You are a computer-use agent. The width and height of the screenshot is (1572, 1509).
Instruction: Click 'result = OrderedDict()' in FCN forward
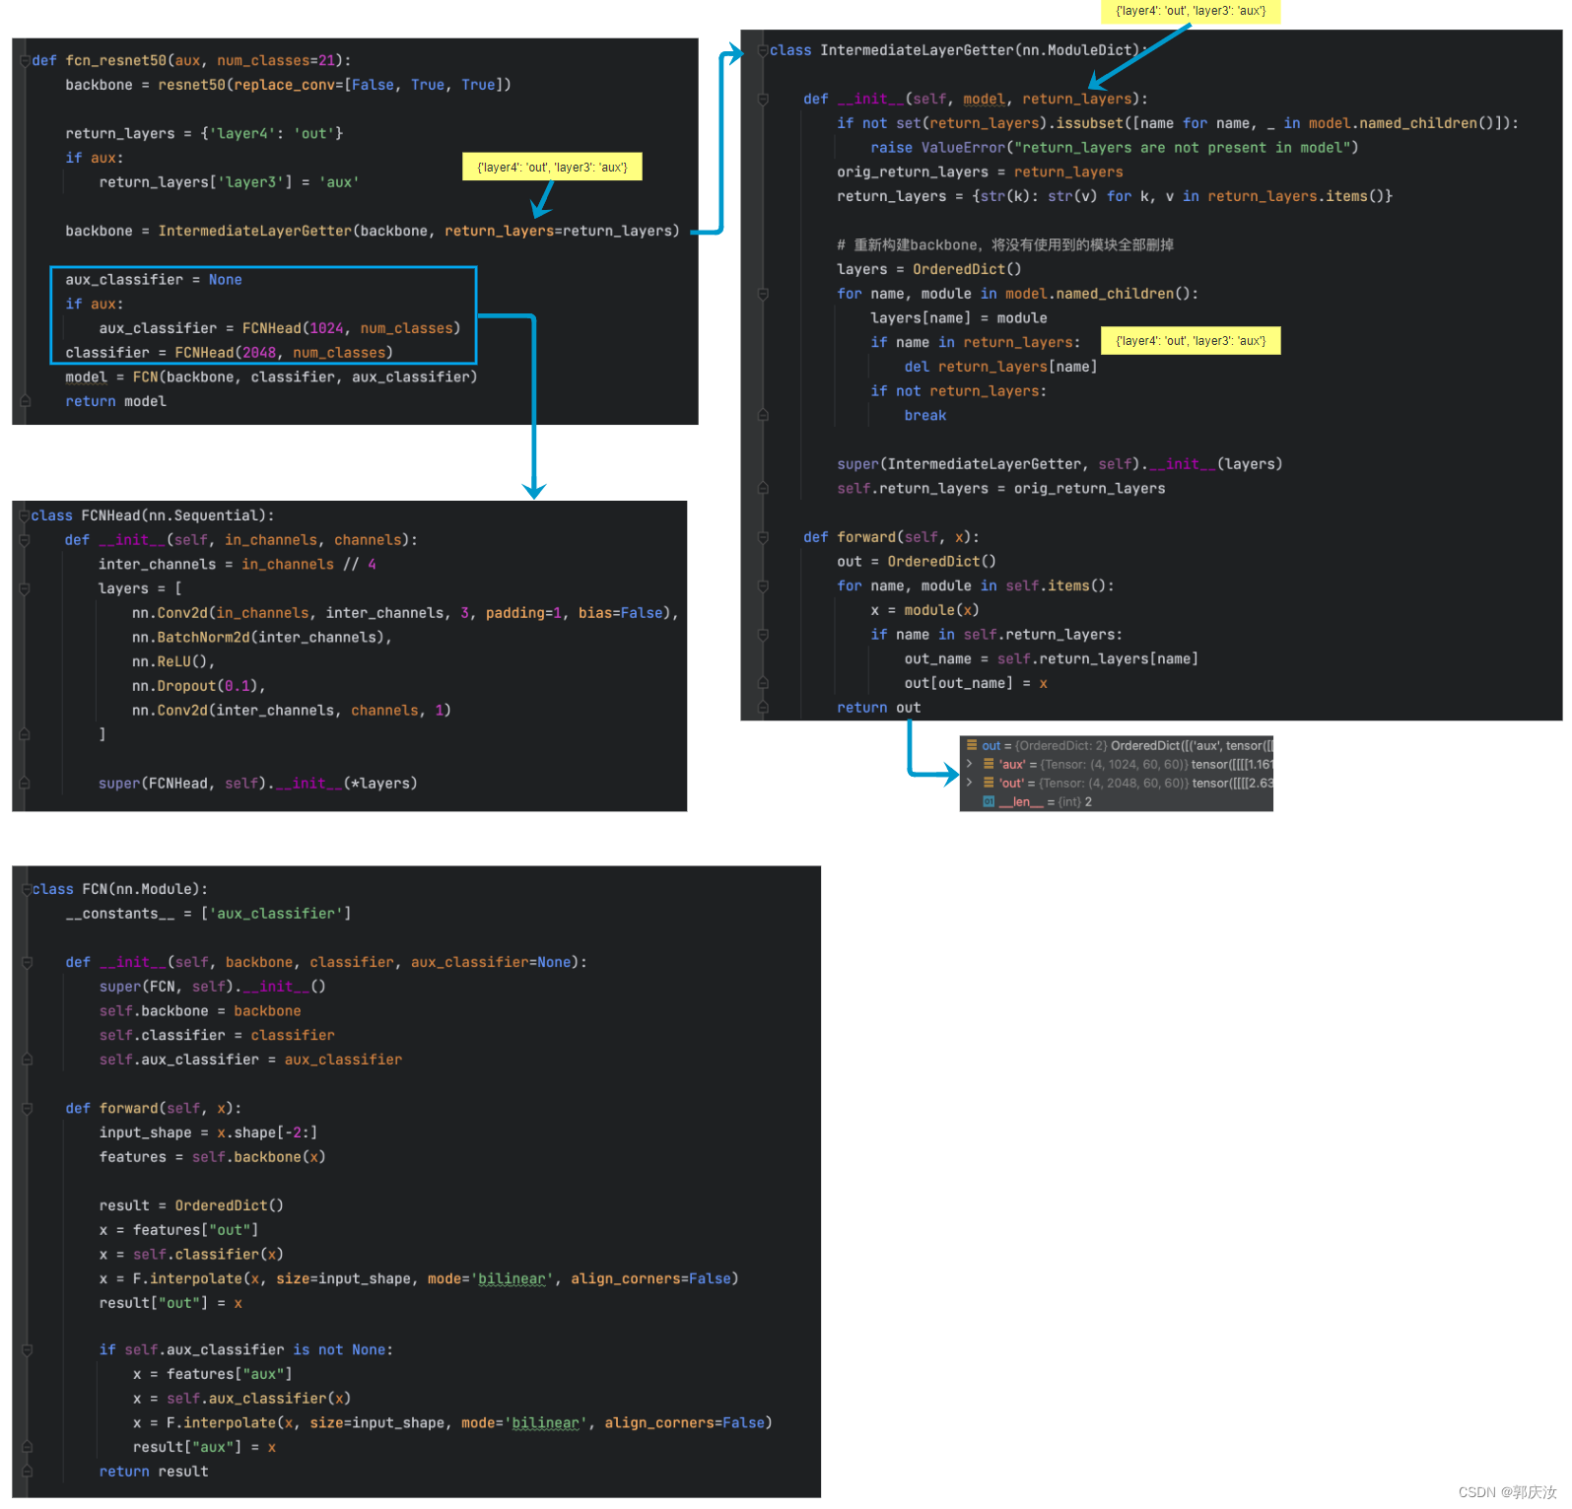pos(191,1205)
